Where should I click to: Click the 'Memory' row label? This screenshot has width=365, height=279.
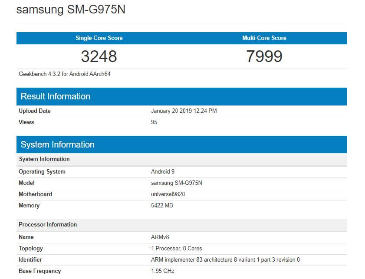29,206
